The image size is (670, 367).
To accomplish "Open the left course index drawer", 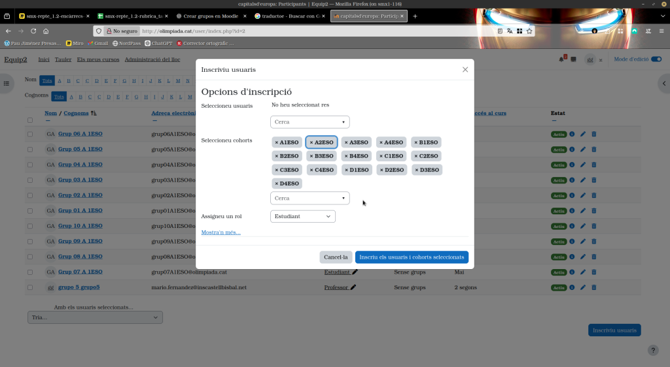I will click(x=7, y=84).
